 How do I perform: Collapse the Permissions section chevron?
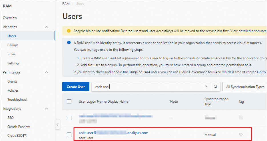coord(47,72)
